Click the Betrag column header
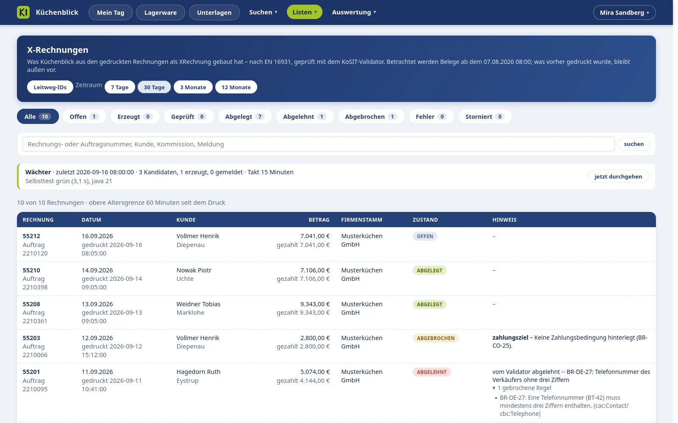Image resolution: width=678 pixels, height=423 pixels. point(319,220)
